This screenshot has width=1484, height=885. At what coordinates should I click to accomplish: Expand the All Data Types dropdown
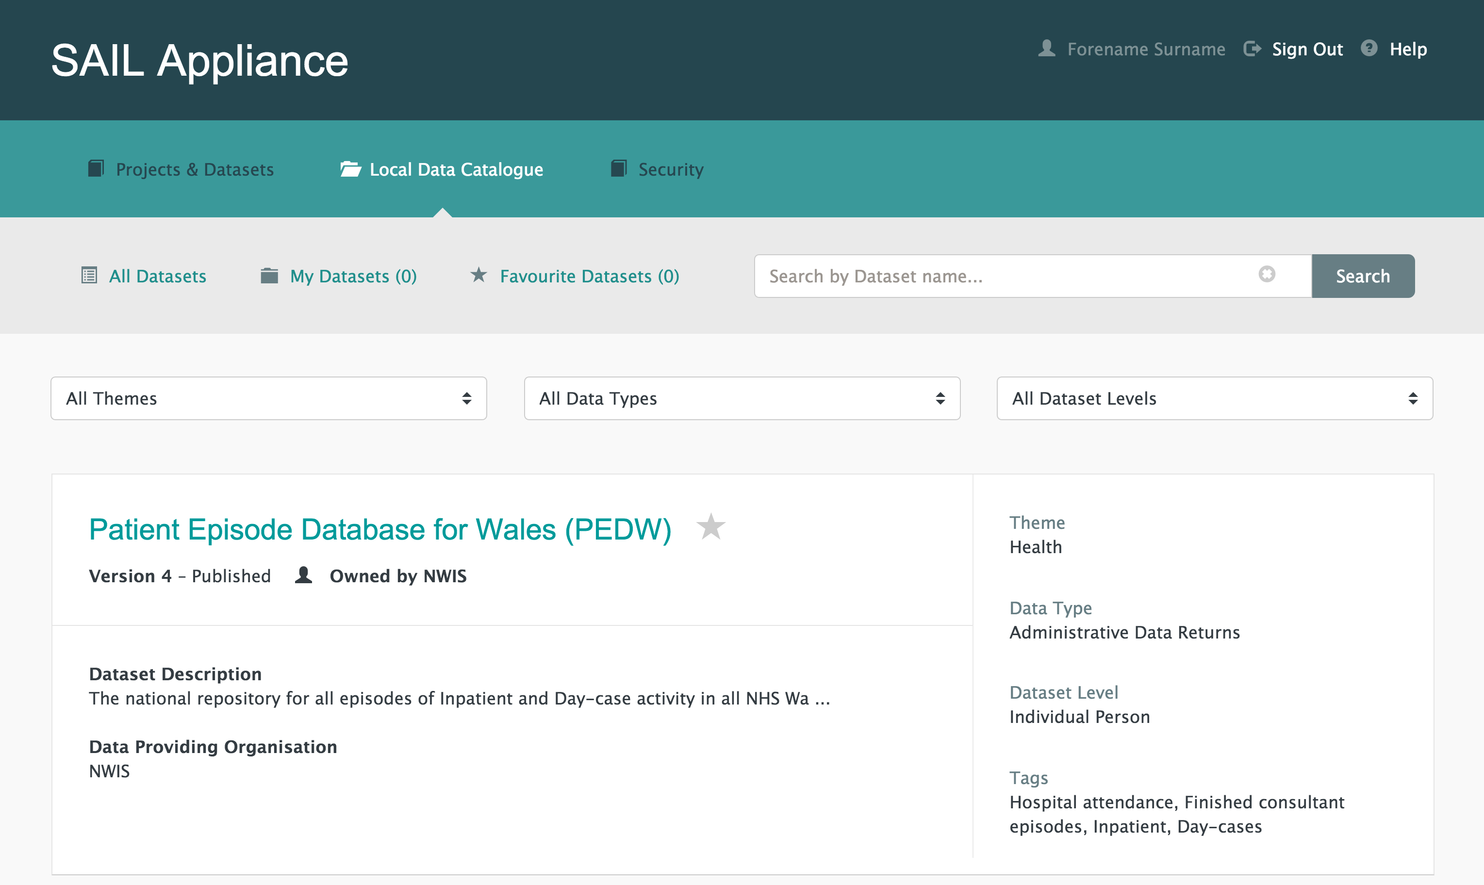coord(742,398)
